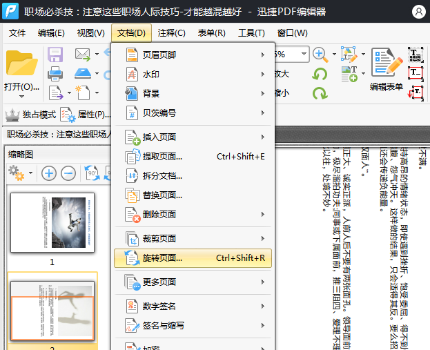Open the 编辑(E) menu

point(51,33)
